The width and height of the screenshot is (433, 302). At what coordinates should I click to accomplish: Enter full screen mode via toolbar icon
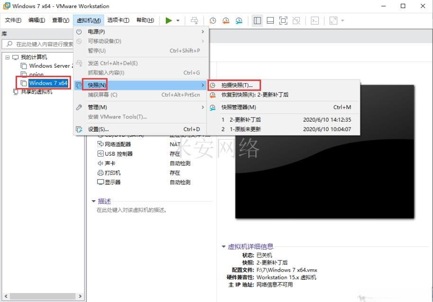[283, 20]
